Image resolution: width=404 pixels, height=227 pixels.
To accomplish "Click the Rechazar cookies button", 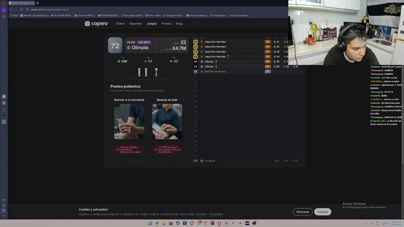I will tap(303, 212).
